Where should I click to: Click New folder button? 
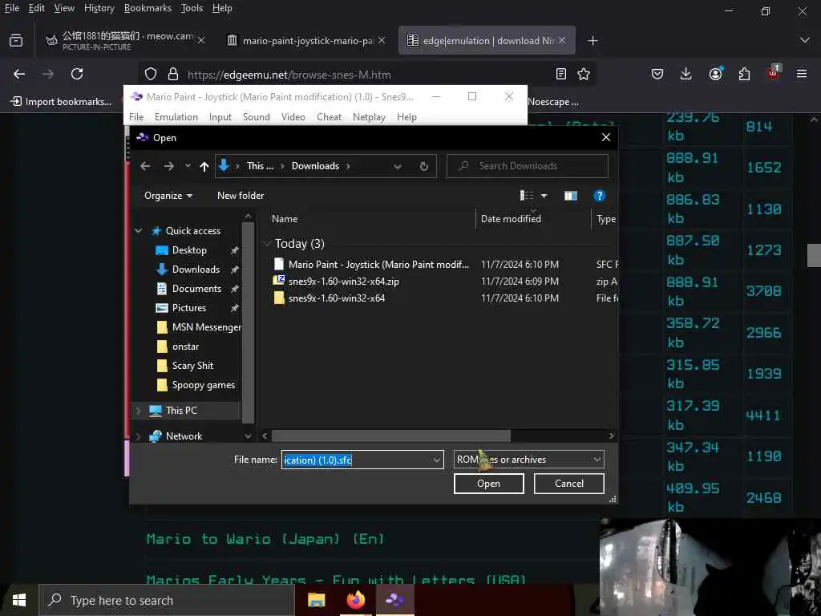241,196
